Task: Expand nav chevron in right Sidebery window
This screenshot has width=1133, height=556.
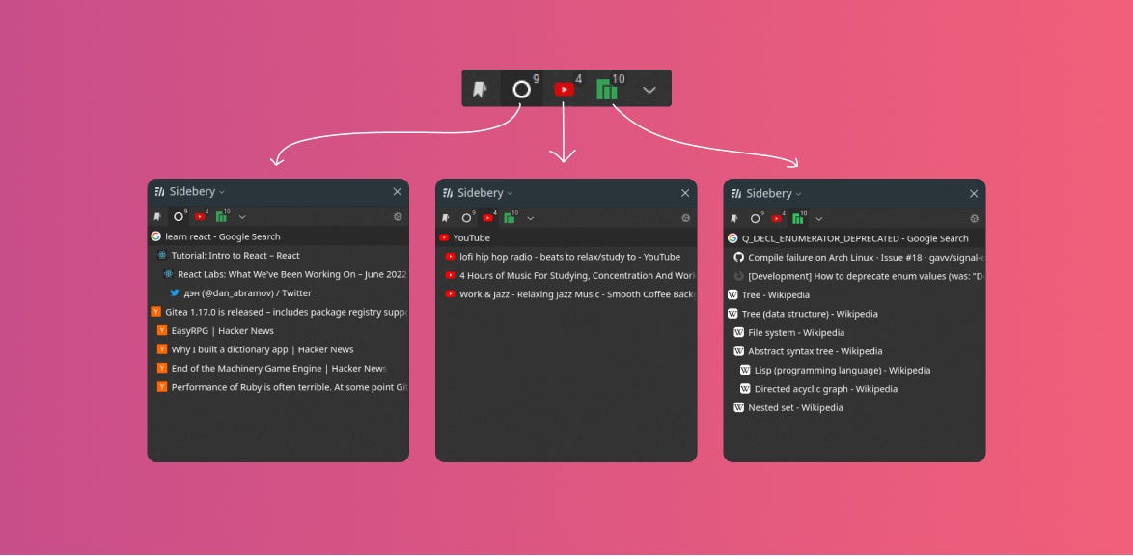Action: [x=818, y=219]
